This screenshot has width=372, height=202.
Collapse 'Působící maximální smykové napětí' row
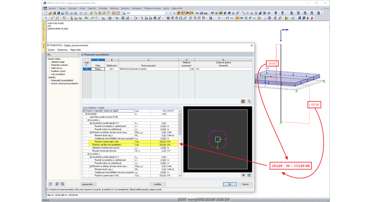(84, 111)
